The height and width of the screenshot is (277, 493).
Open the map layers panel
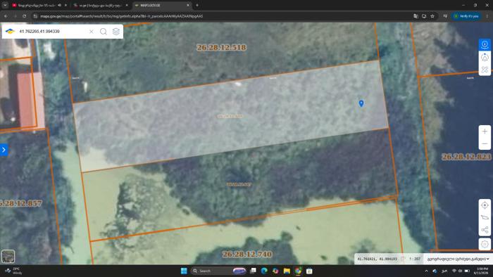pyautogui.click(x=116, y=32)
